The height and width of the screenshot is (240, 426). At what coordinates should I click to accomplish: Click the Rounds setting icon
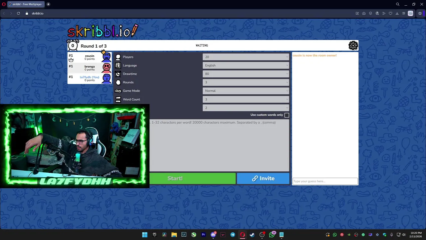pyautogui.click(x=118, y=82)
